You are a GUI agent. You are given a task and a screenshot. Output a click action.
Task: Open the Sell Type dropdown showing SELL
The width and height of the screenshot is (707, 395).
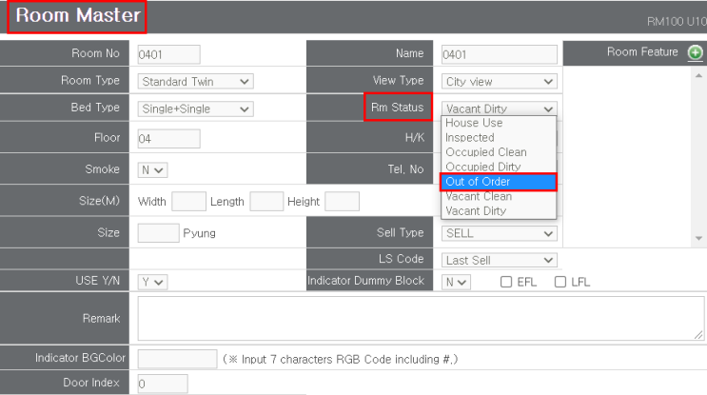(x=500, y=233)
